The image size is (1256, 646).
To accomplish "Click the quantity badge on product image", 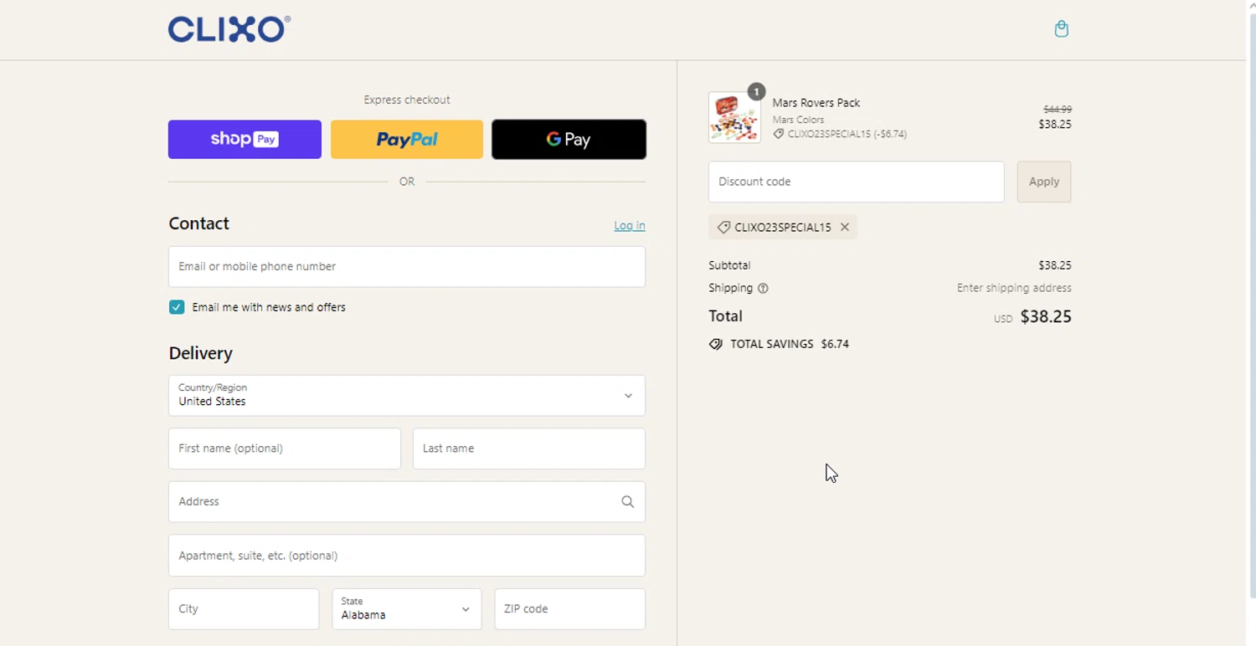I will [756, 91].
